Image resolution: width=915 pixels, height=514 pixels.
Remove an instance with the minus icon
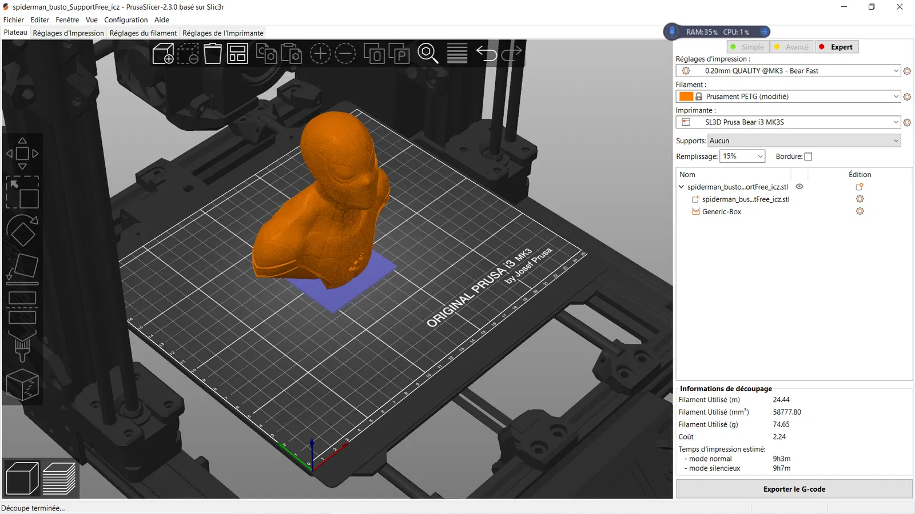click(345, 53)
